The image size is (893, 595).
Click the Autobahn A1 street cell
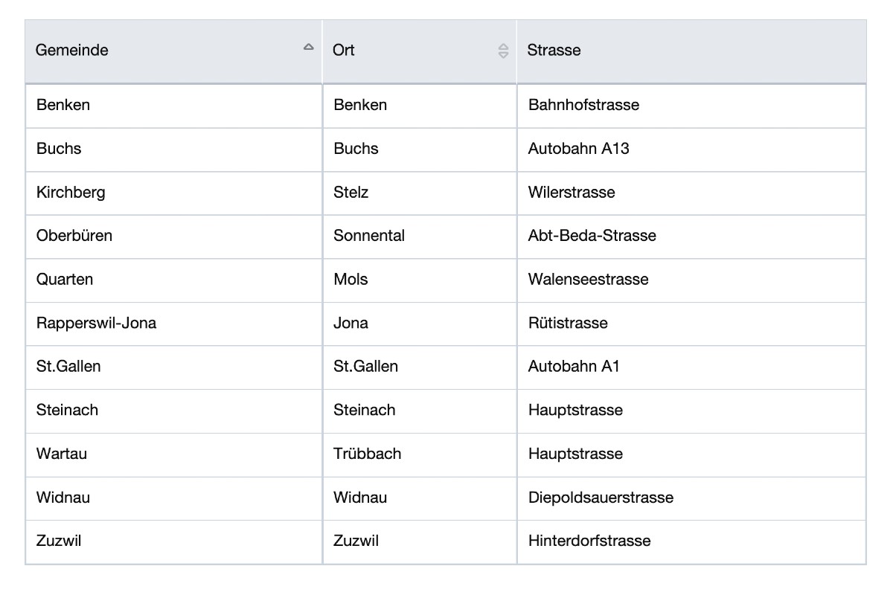[691, 367]
